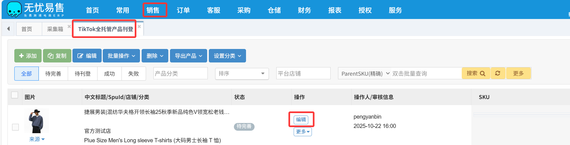Viewport: 570px width, 145px height.
Task: Click the refresh icon button
Action: (498, 73)
